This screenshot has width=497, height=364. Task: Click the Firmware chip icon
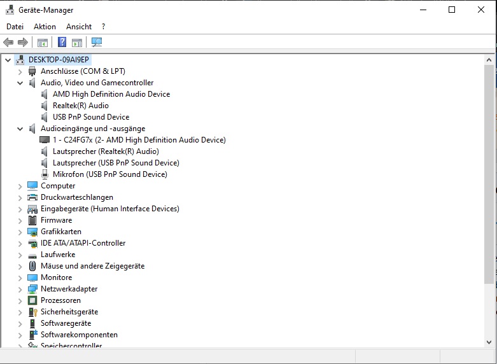pos(32,220)
